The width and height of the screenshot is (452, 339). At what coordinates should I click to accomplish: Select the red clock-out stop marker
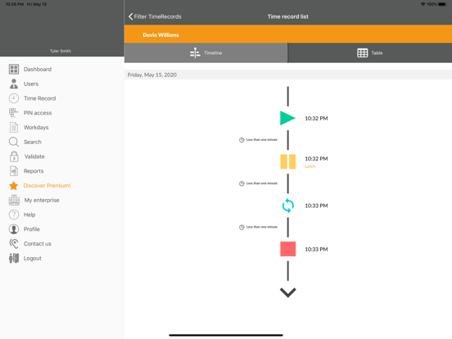pos(287,249)
